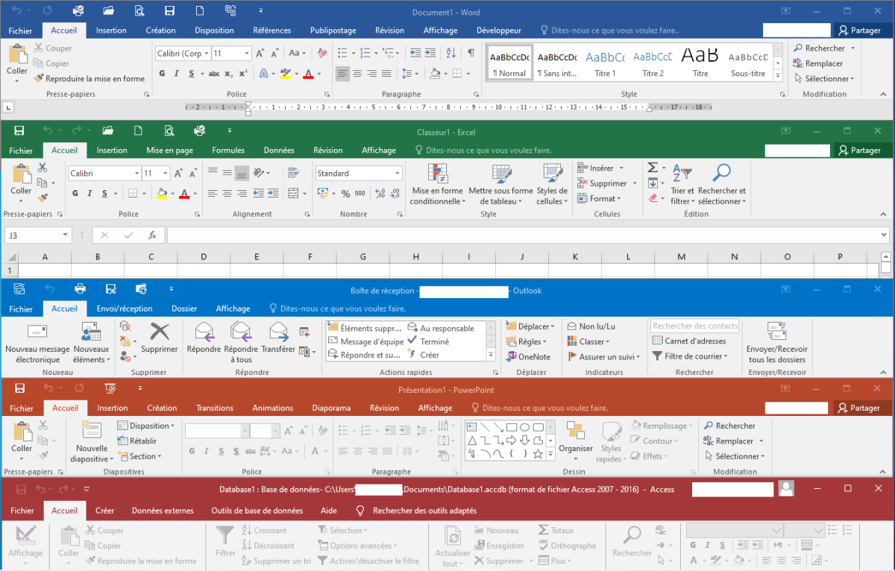
Task: Click Rétablir in PowerPoint's Diapositives group
Action: click(x=137, y=441)
